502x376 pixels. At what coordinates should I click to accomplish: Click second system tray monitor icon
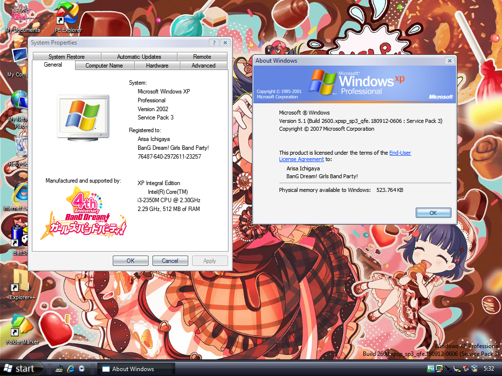tap(439, 369)
